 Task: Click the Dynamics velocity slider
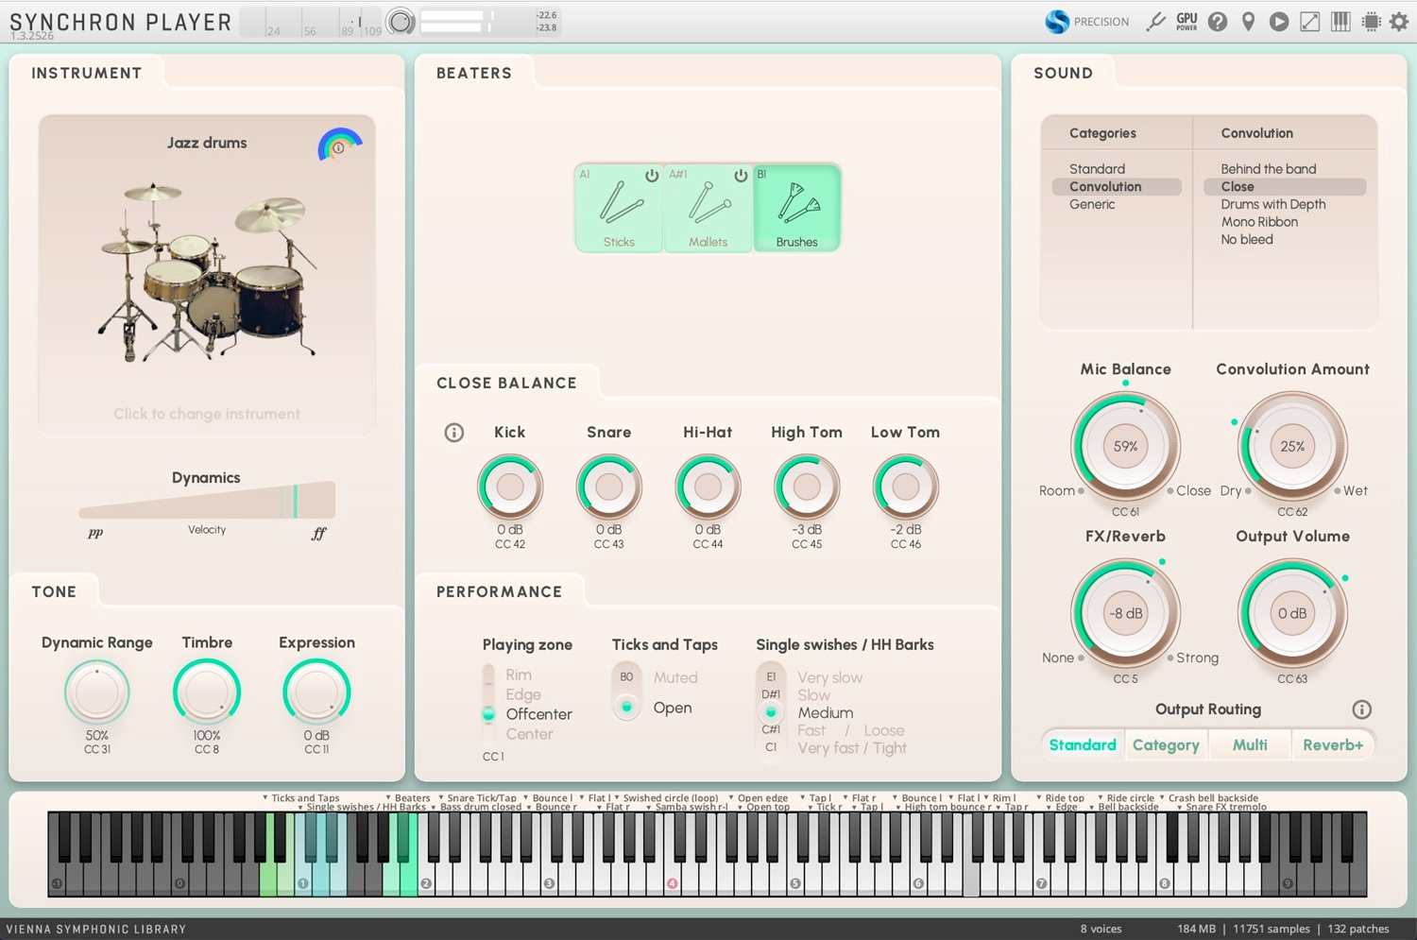point(207,501)
